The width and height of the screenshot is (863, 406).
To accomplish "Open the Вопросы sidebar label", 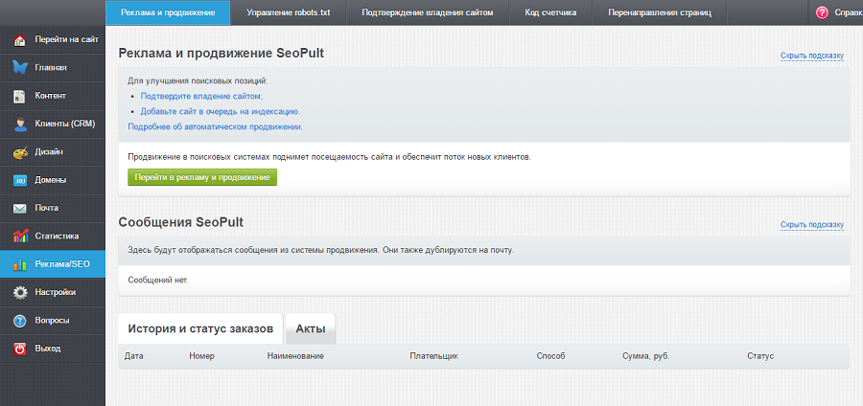I will point(52,320).
